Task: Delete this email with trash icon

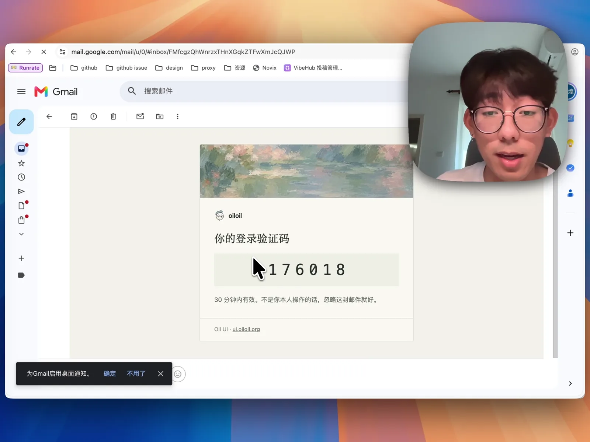Action: (x=113, y=116)
